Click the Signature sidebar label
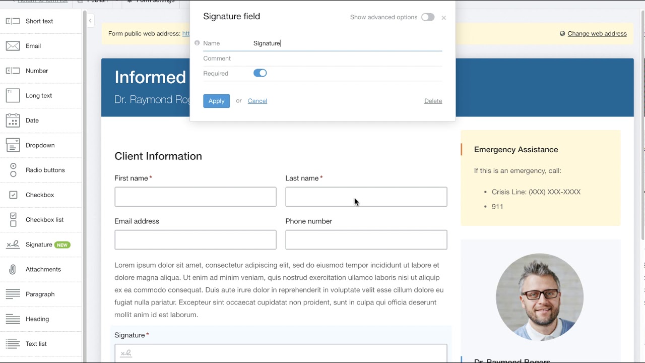The height and width of the screenshot is (363, 645). [39, 245]
